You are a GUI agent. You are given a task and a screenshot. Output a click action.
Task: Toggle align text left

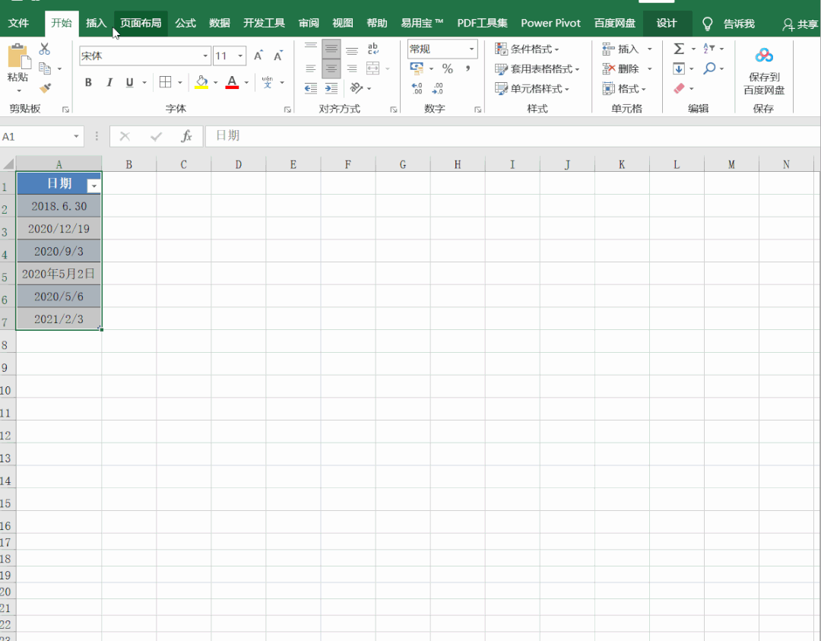(x=310, y=68)
